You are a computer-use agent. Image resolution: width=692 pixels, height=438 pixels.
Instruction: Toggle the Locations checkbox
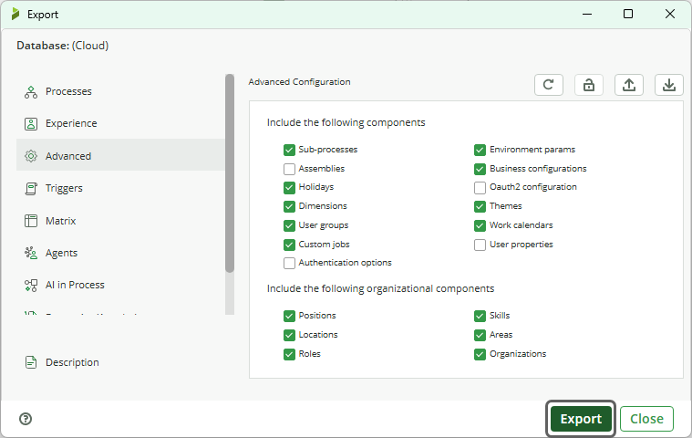pyautogui.click(x=289, y=335)
